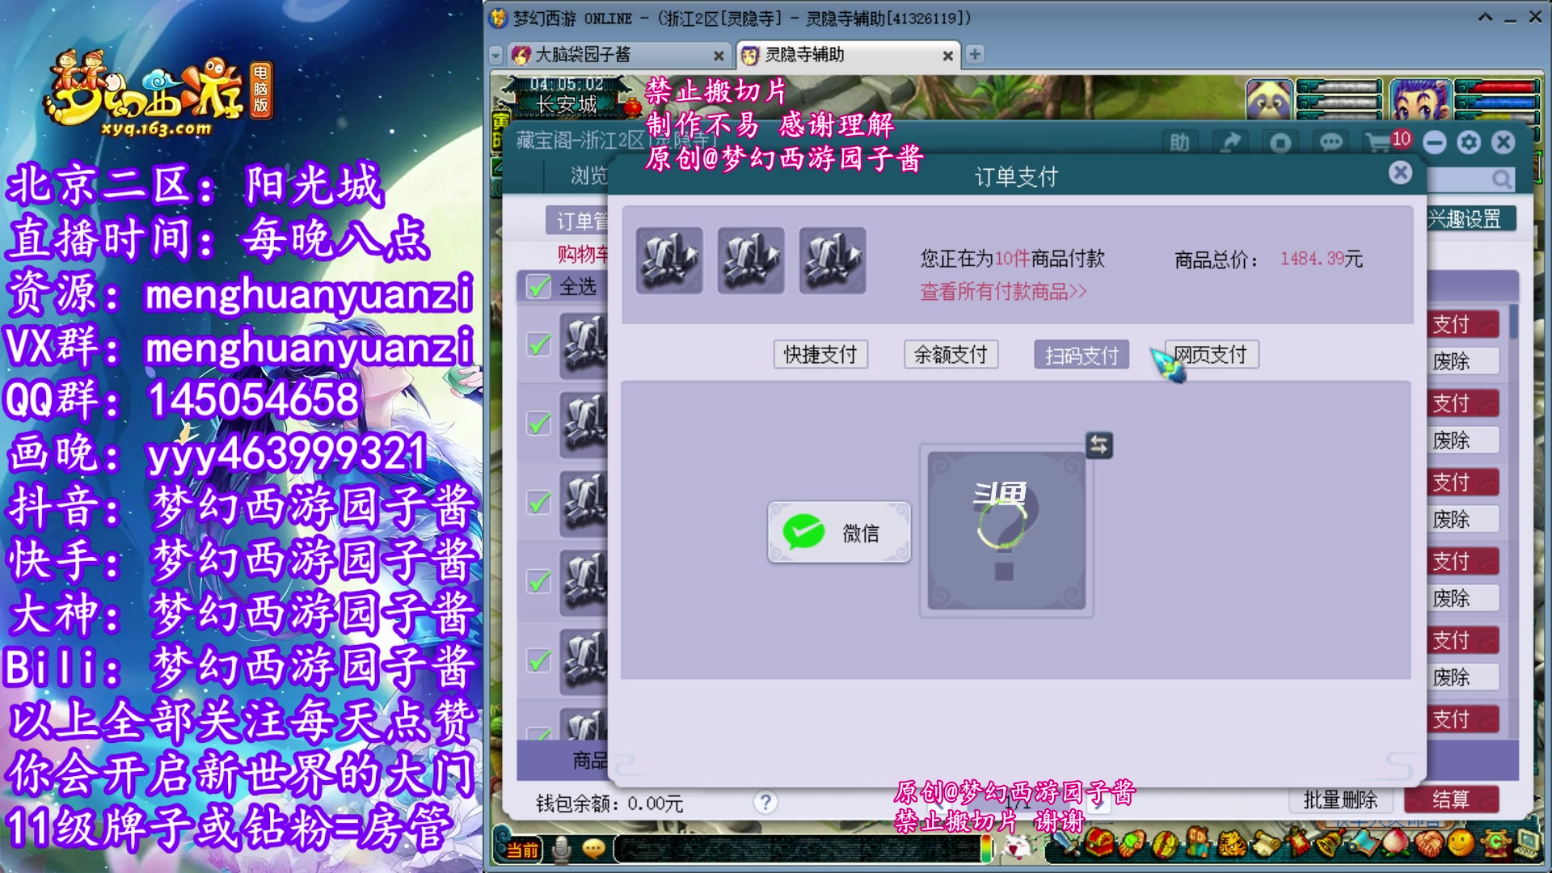Click the first item thumbnail in the order summary

[669, 260]
